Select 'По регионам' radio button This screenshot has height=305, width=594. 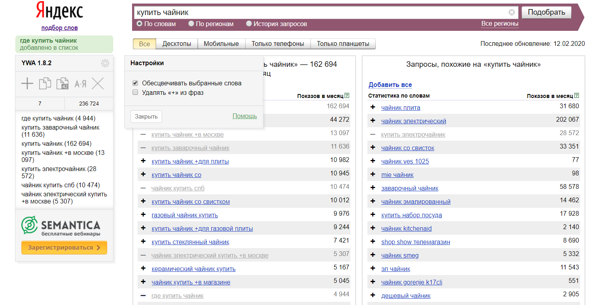pos(191,24)
